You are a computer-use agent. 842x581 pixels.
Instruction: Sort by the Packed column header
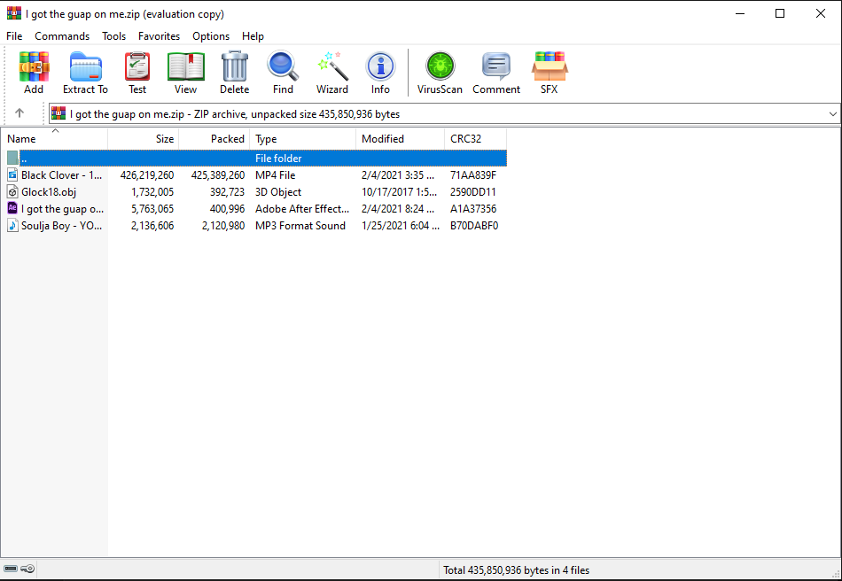tap(214, 138)
